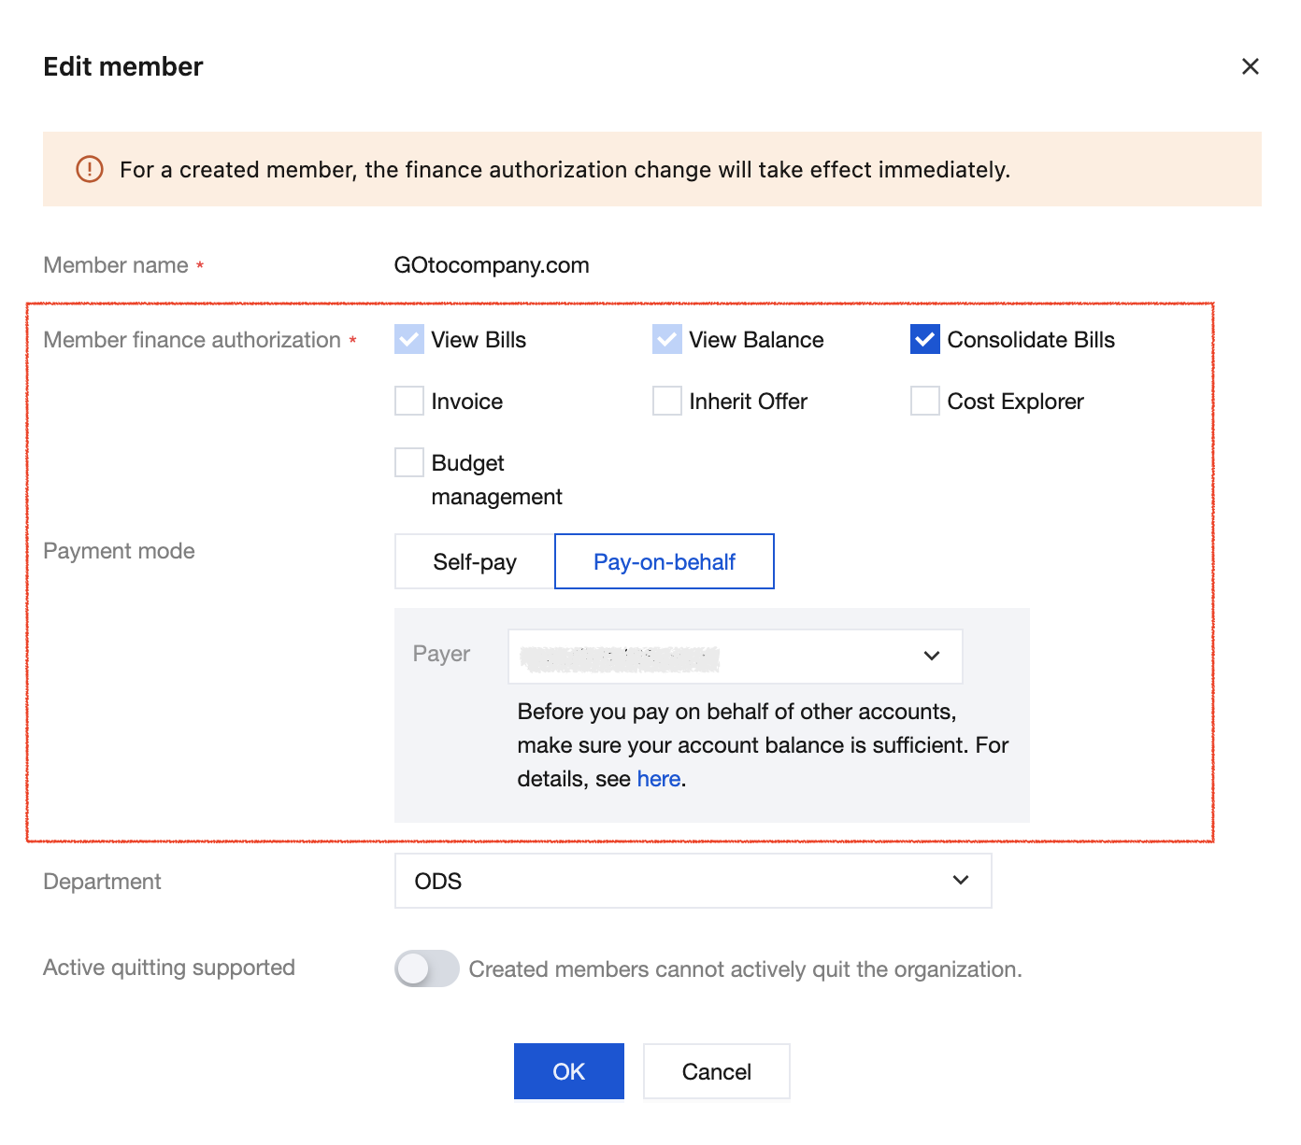Switch payment mode to Self-pay
The height and width of the screenshot is (1145, 1301).
tap(475, 561)
